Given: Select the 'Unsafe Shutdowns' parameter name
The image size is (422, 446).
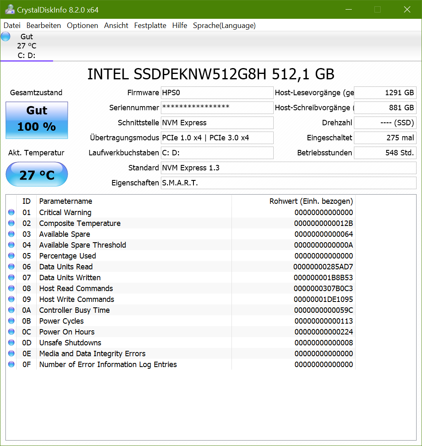Looking at the screenshot, I should tap(70, 343).
